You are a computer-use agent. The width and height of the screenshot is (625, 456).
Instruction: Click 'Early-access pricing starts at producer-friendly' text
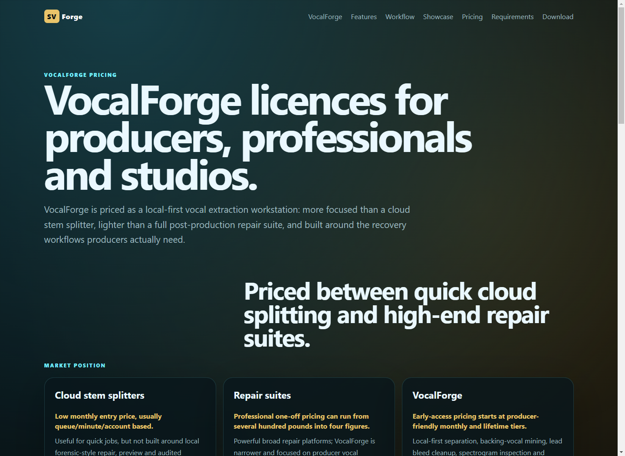tap(475, 421)
